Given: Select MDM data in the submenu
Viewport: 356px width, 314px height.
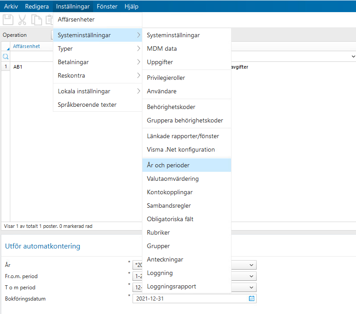Looking at the screenshot, I should [187, 48].
